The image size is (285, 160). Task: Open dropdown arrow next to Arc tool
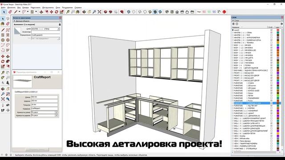point(28,12)
